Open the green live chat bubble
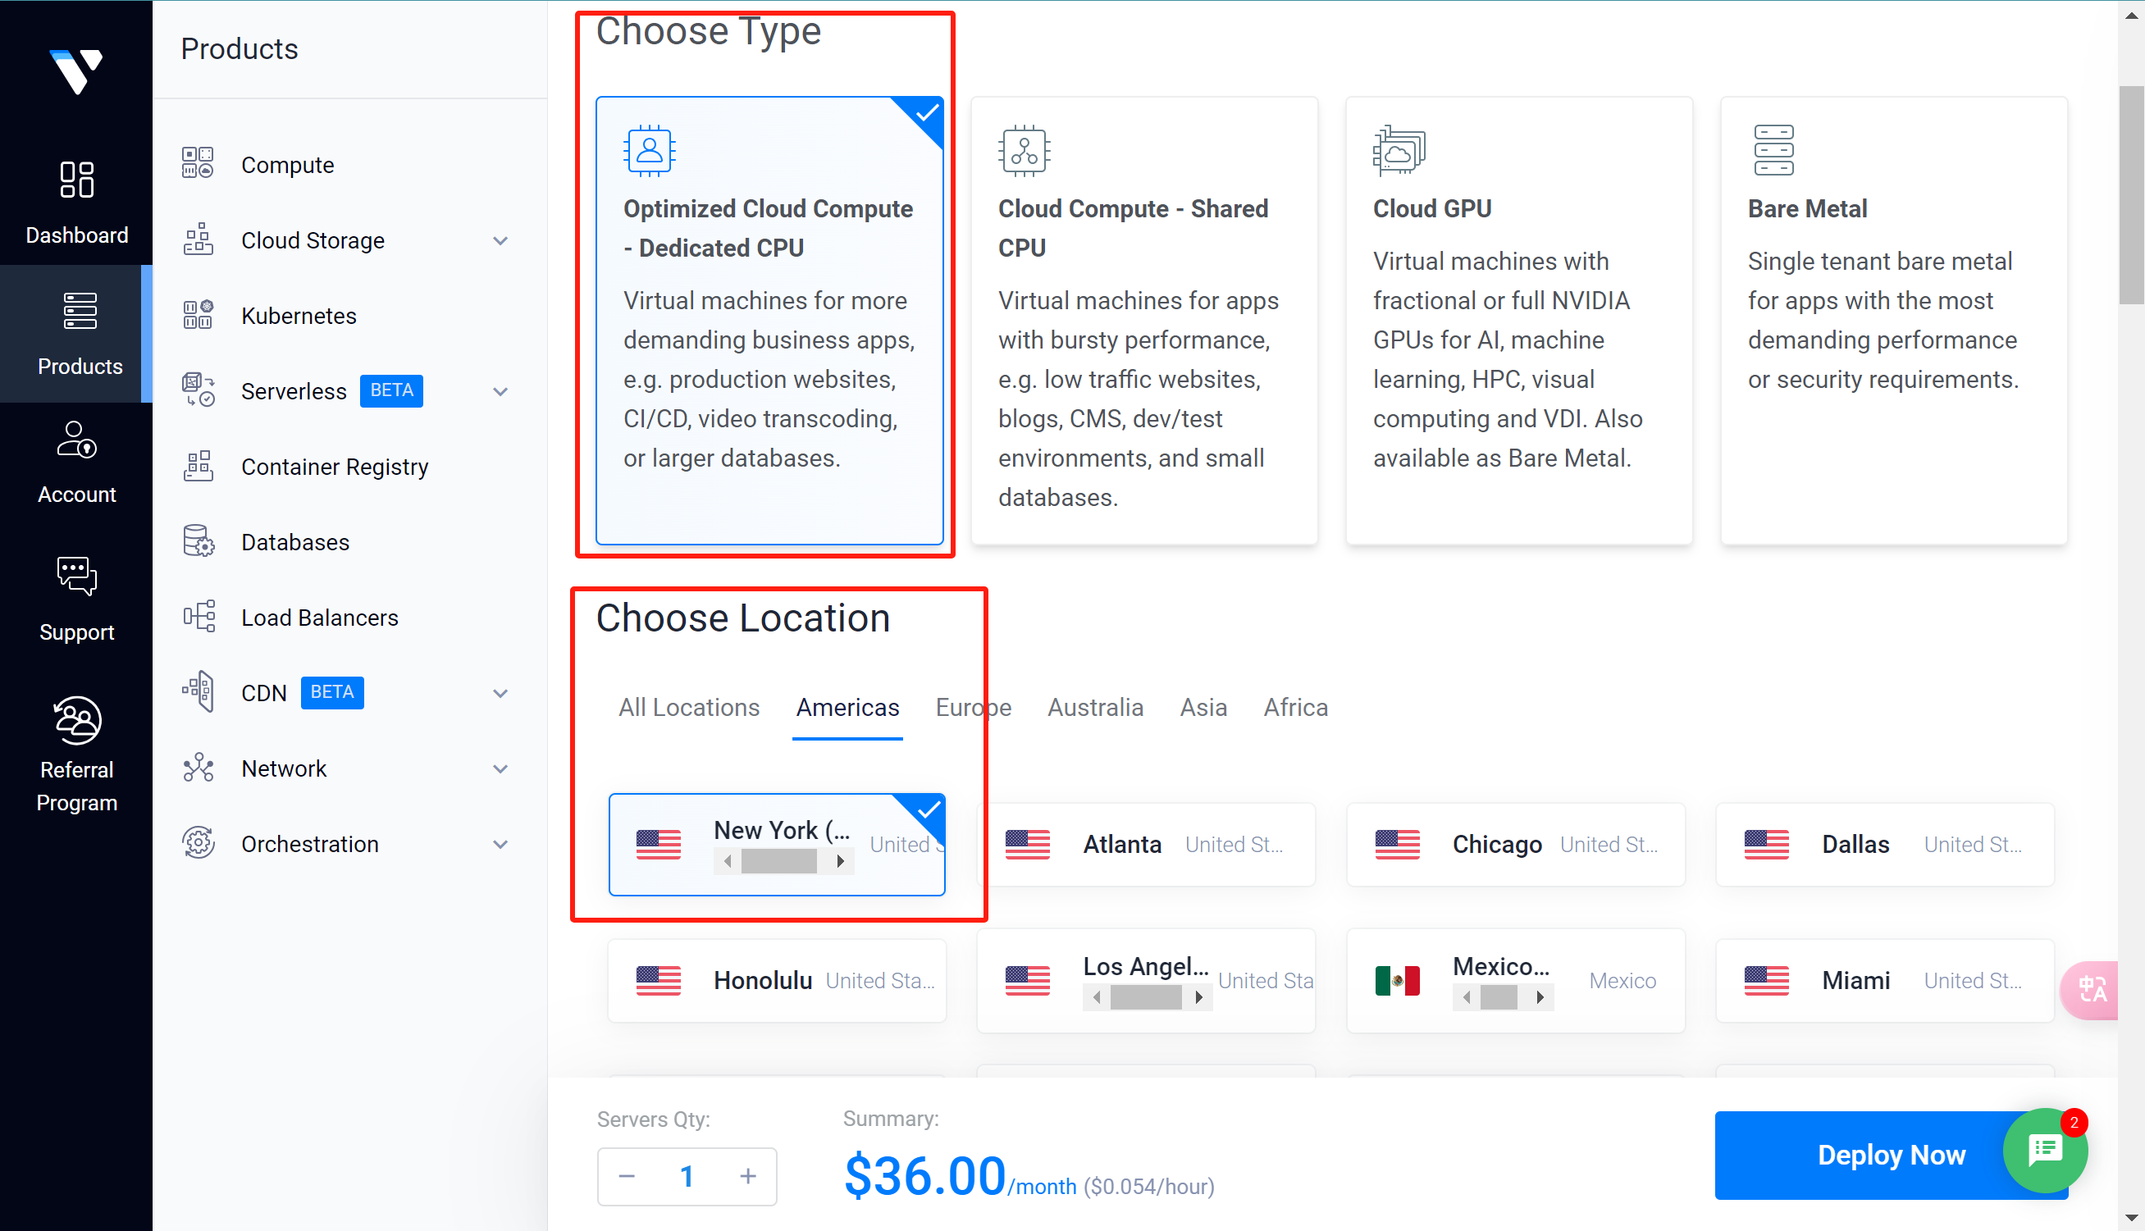The image size is (2145, 1231). [x=2044, y=1150]
